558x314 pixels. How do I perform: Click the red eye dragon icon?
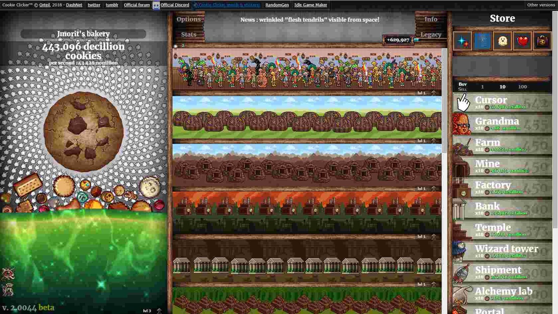(x=8, y=274)
